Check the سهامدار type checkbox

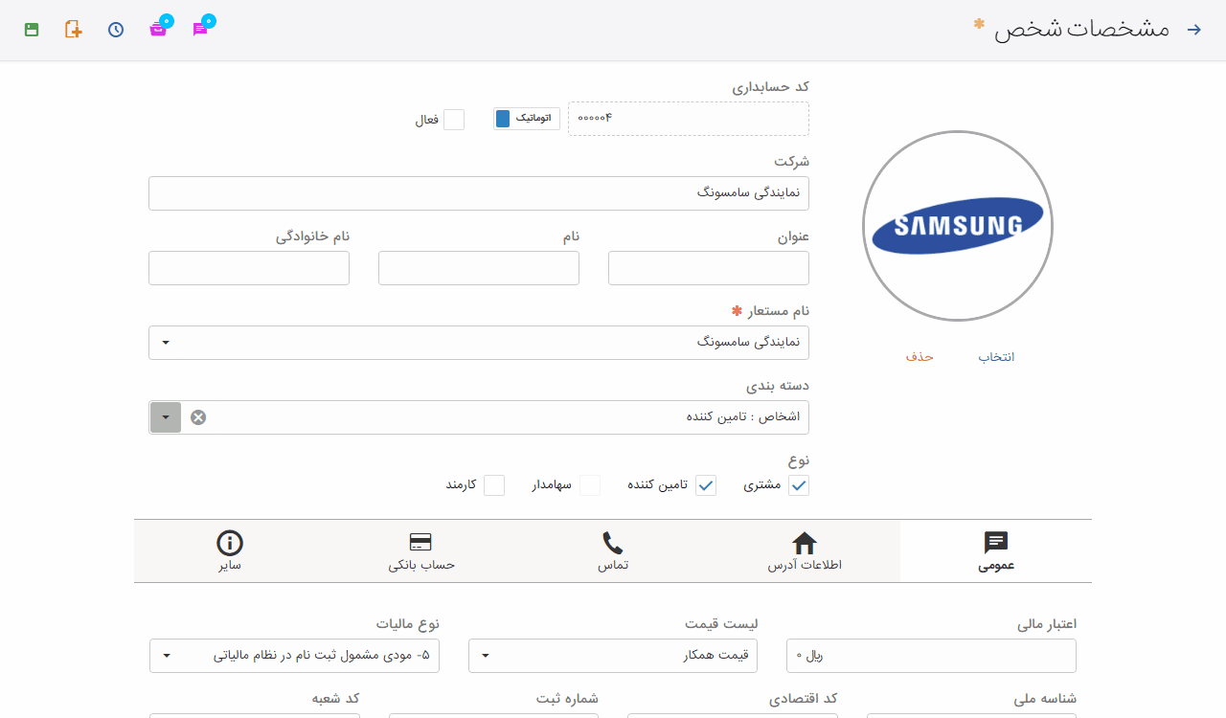[590, 485]
